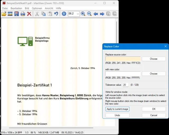Open the Optionen menu
Screen dimensions: 169x135
coord(37,8)
